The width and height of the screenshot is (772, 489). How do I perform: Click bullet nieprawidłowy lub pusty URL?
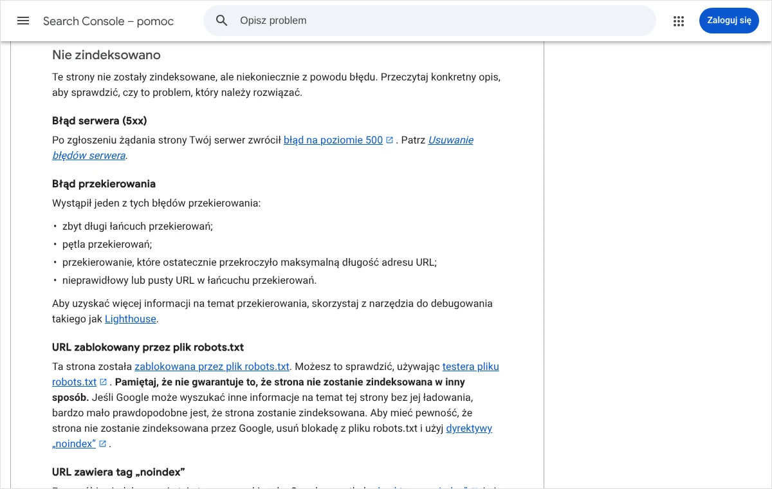click(190, 281)
